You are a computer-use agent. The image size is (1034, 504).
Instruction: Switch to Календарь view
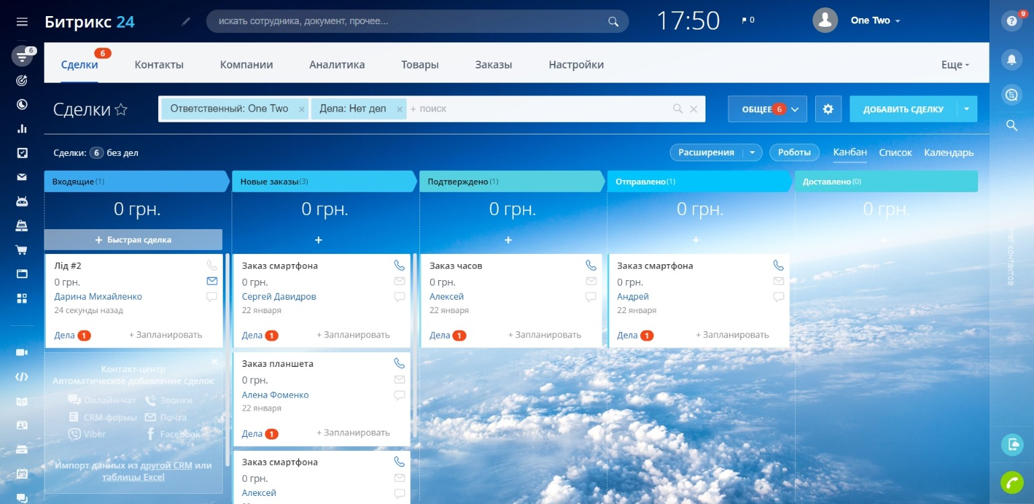click(x=949, y=153)
